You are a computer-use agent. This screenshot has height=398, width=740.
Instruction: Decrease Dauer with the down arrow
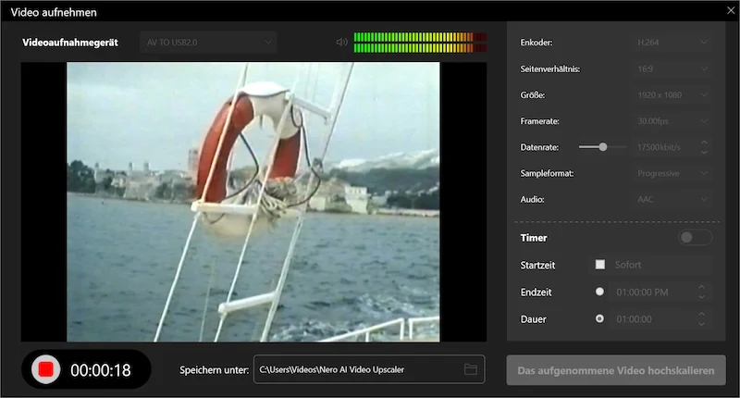coord(701,324)
